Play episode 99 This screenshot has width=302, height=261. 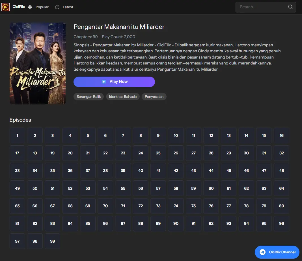[x=52, y=241]
